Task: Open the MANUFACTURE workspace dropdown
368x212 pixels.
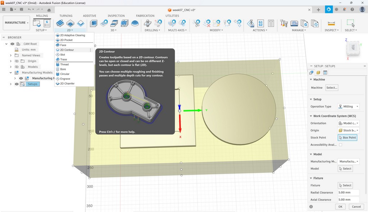Action: pos(17,23)
